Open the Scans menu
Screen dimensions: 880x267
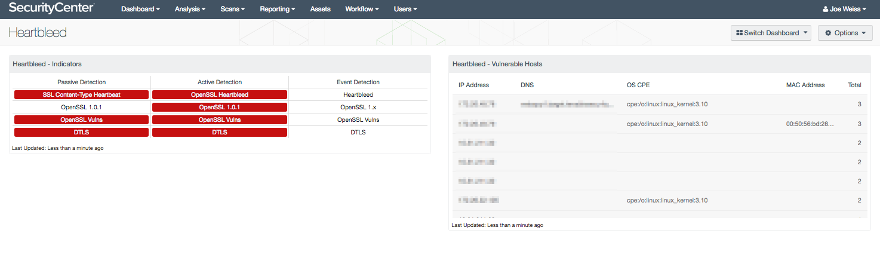tap(232, 9)
